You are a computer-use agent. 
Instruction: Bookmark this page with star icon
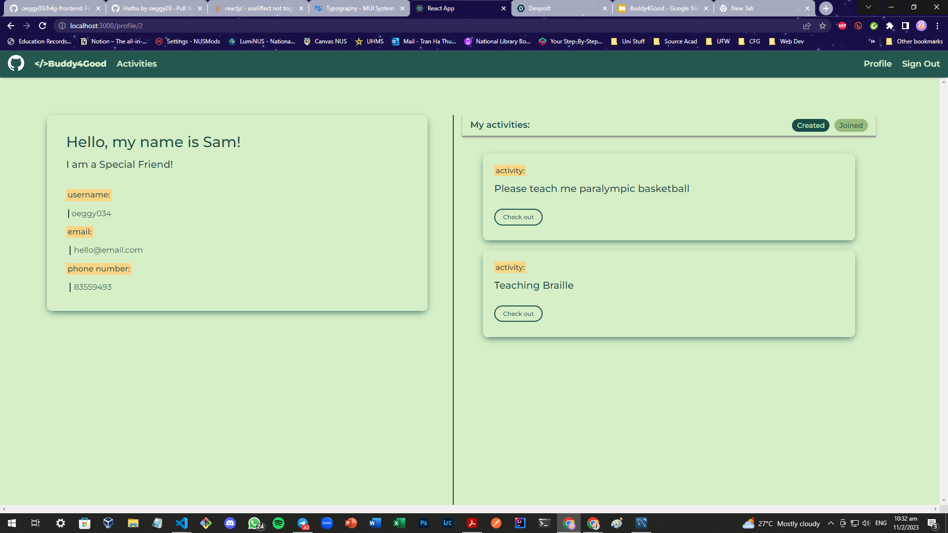(823, 26)
